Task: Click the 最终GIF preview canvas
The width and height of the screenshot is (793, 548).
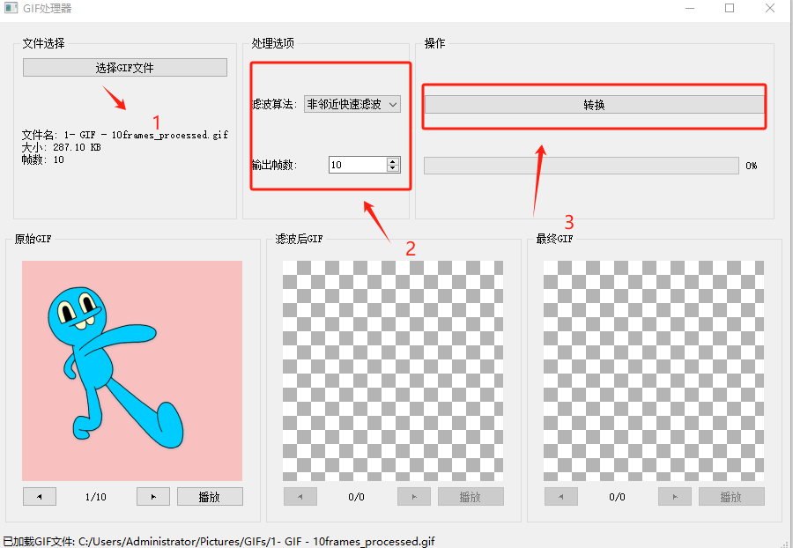Action: coord(654,370)
